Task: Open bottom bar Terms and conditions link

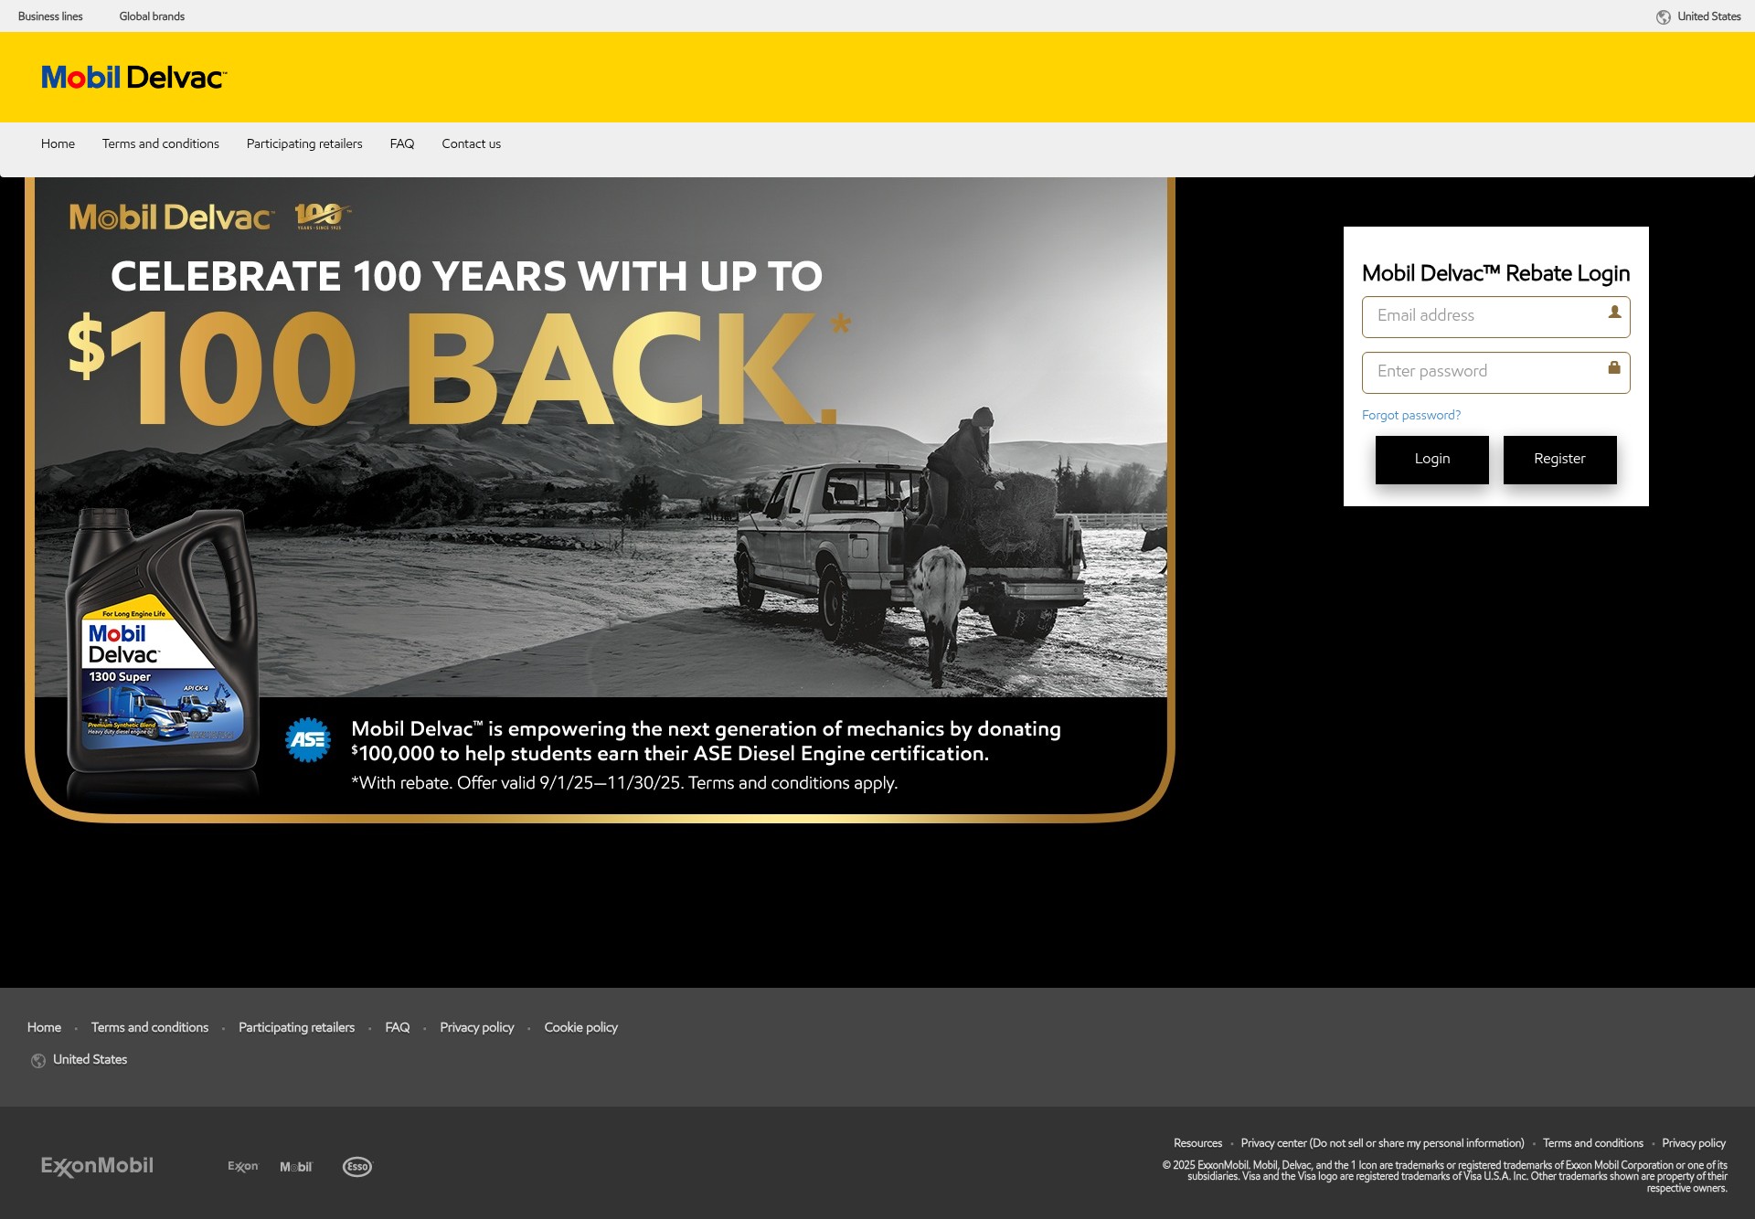Action: [x=1593, y=1143]
